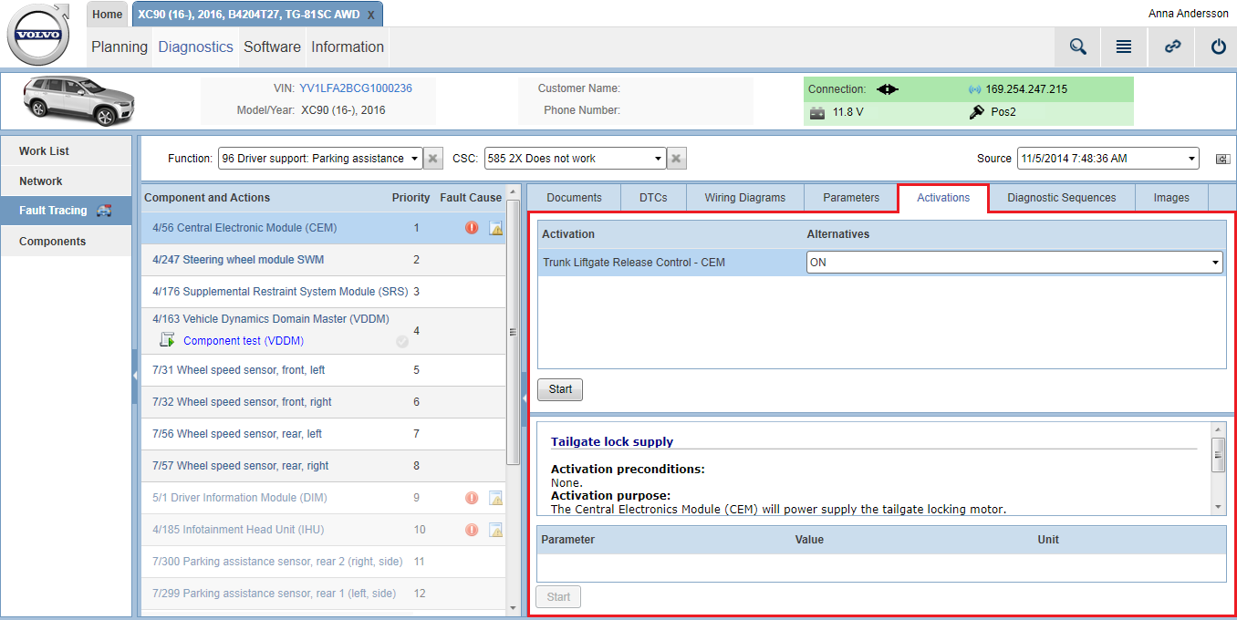Select 4/247 Steering wheel module SWM row
Image resolution: width=1237 pixels, height=620 pixels.
click(323, 260)
